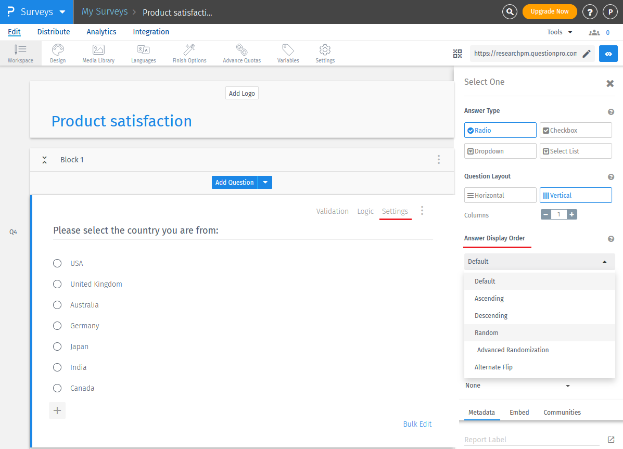Open the Languages tool
623x449 pixels.
coord(143,54)
